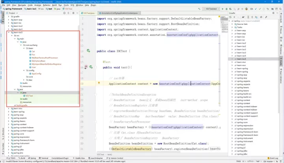284x163 pixels.
Task: Expand the dao package folder
Action: coord(24,80)
